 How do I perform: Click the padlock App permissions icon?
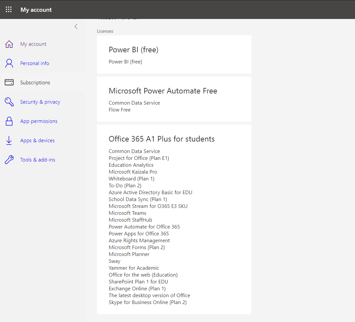click(9, 121)
